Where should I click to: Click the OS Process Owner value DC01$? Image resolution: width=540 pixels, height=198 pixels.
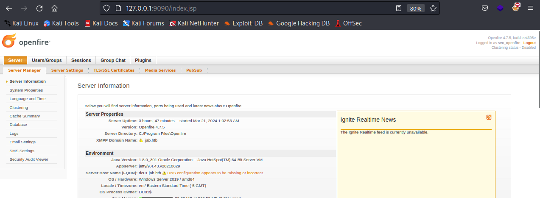pos(145,192)
